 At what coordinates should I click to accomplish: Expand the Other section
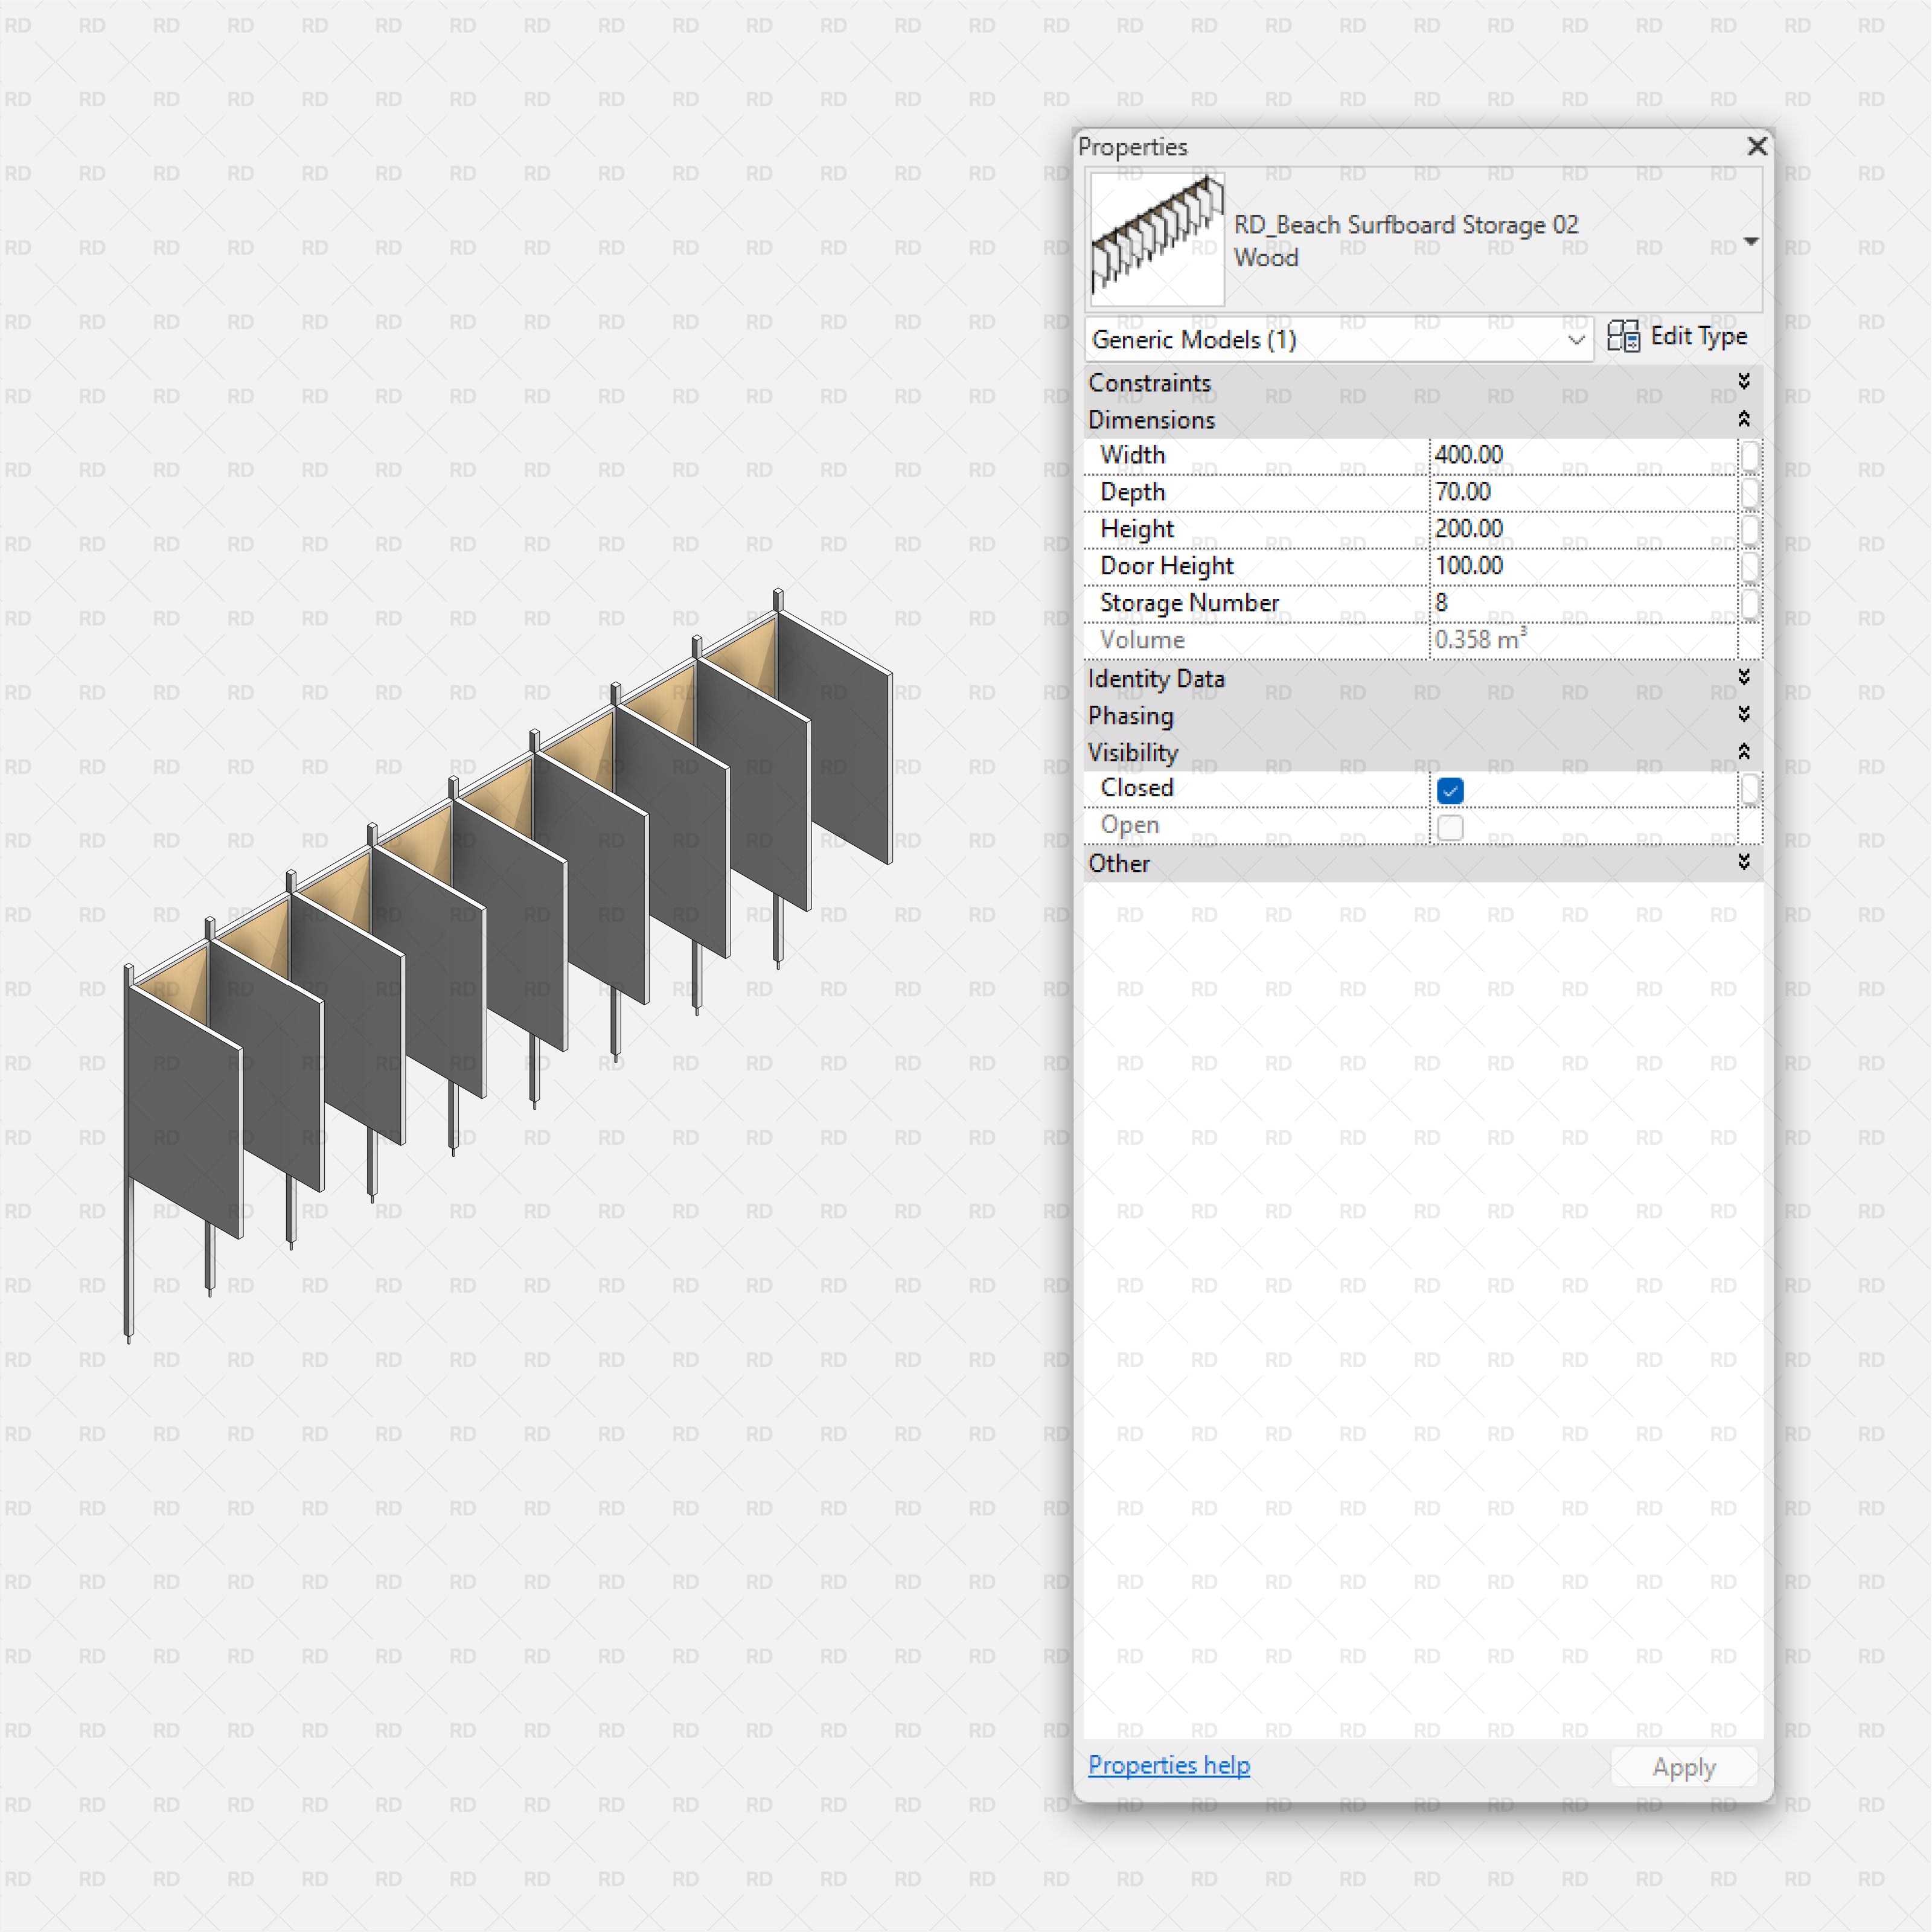(1744, 863)
